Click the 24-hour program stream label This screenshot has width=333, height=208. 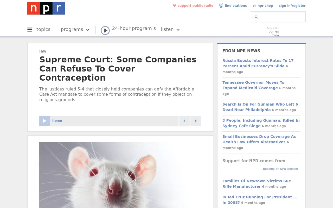(x=134, y=28)
